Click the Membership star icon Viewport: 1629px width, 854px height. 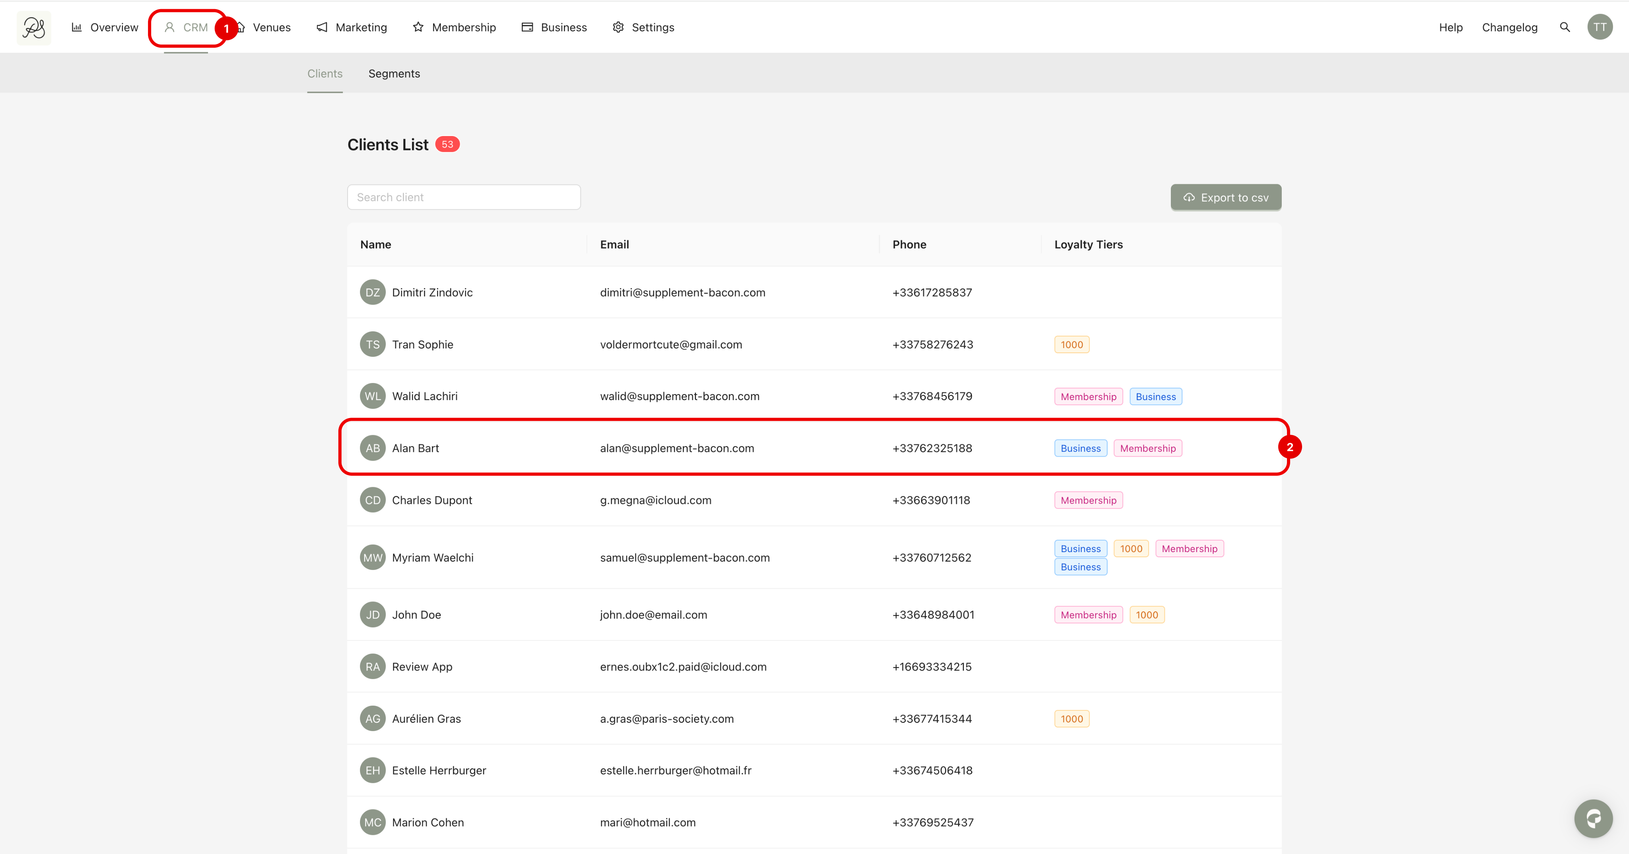coord(418,27)
